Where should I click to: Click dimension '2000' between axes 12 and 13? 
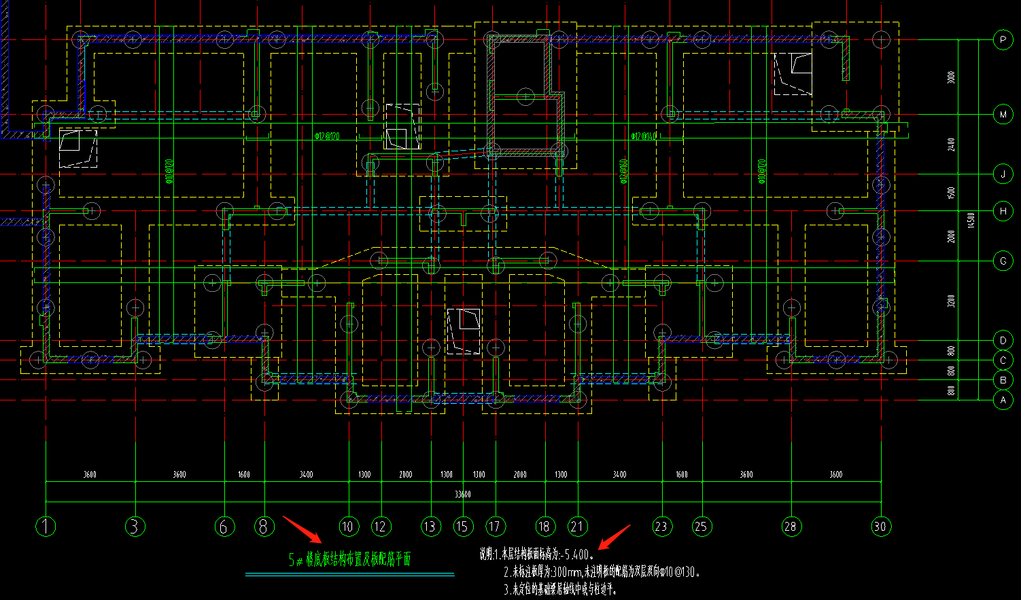point(406,474)
